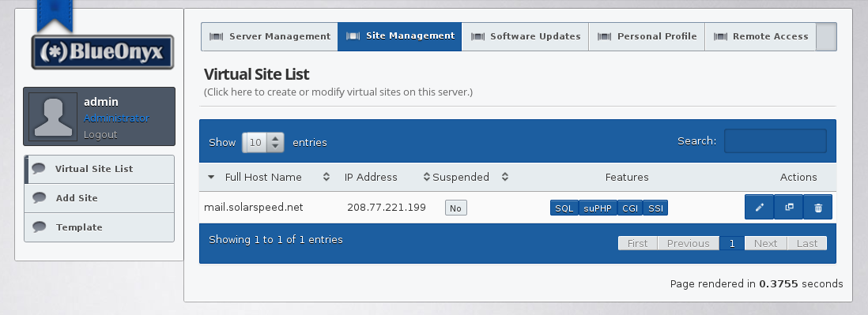Go to First page
This screenshot has width=868, height=315.
click(x=638, y=243)
